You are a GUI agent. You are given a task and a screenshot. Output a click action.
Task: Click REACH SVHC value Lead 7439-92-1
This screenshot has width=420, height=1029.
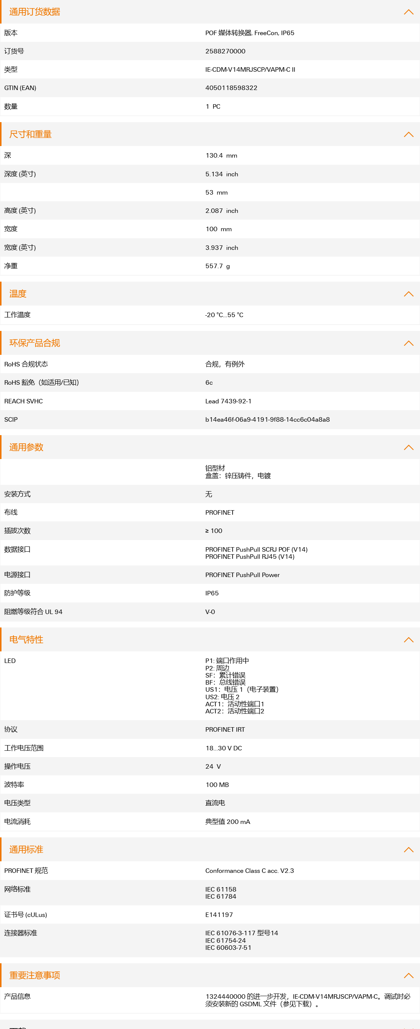pyautogui.click(x=228, y=401)
